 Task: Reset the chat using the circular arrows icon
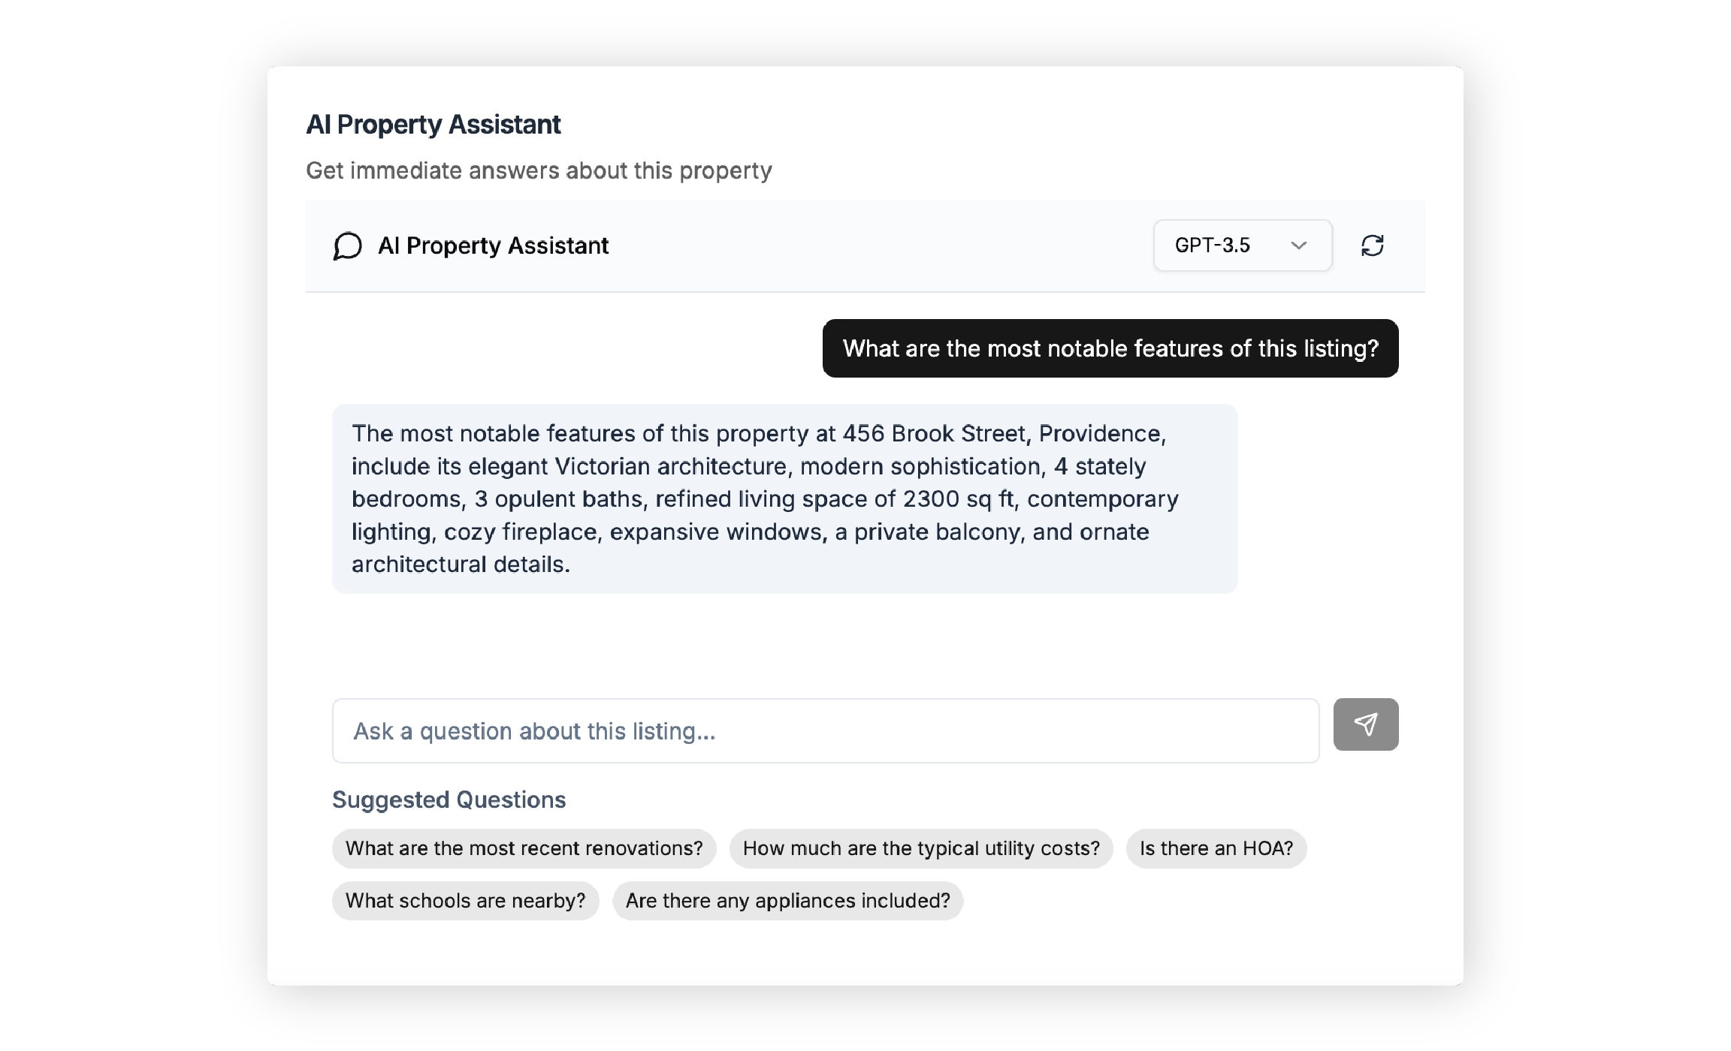(1373, 245)
